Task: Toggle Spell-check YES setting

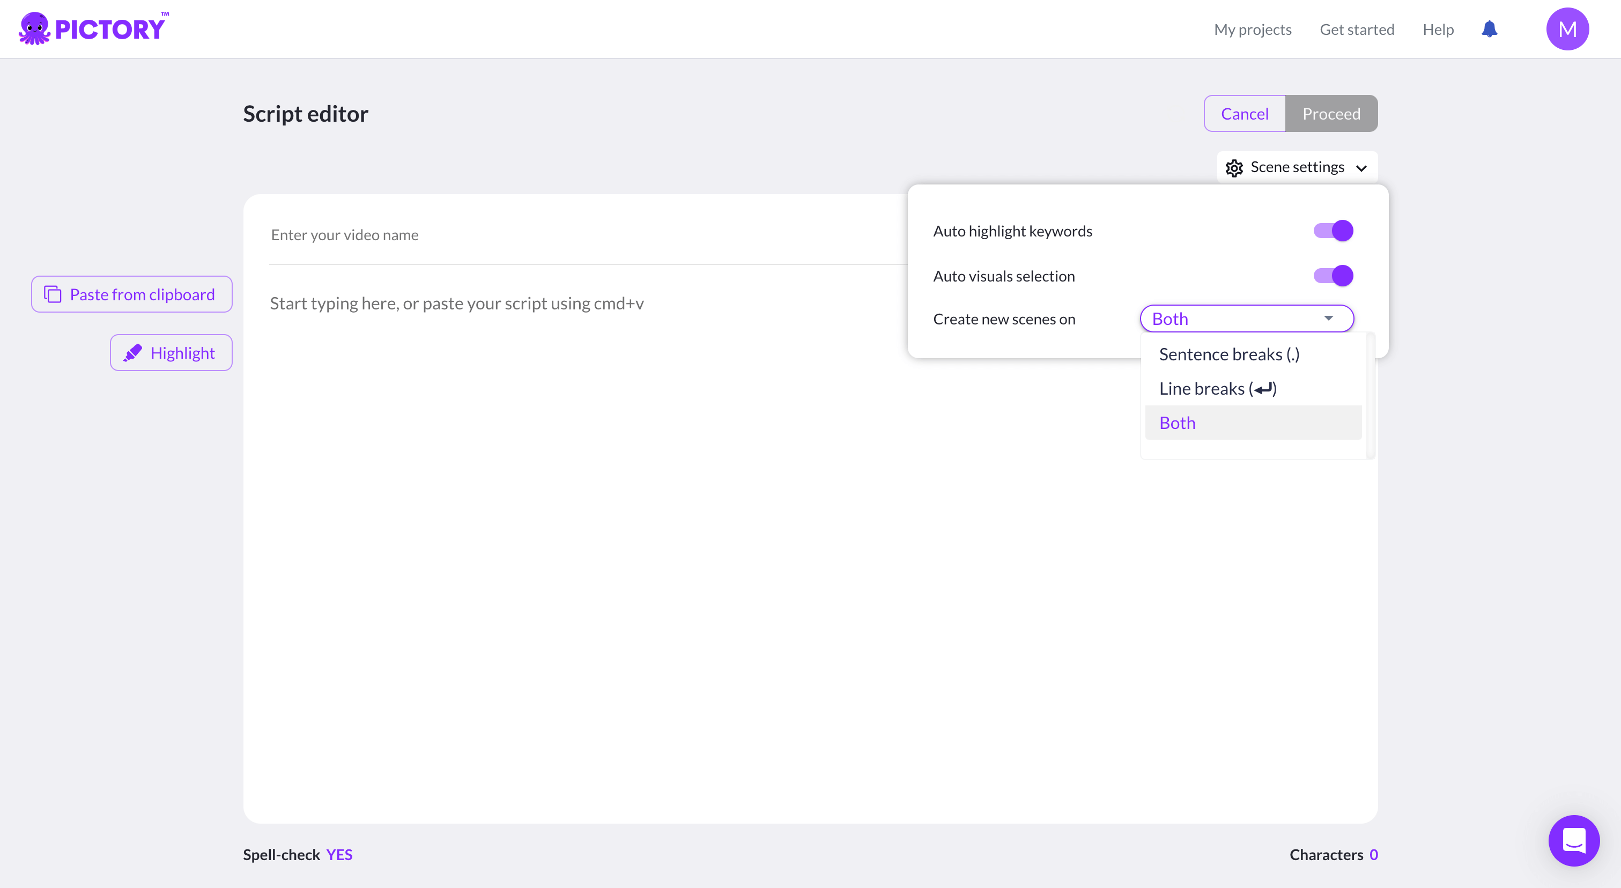Action: (x=339, y=855)
